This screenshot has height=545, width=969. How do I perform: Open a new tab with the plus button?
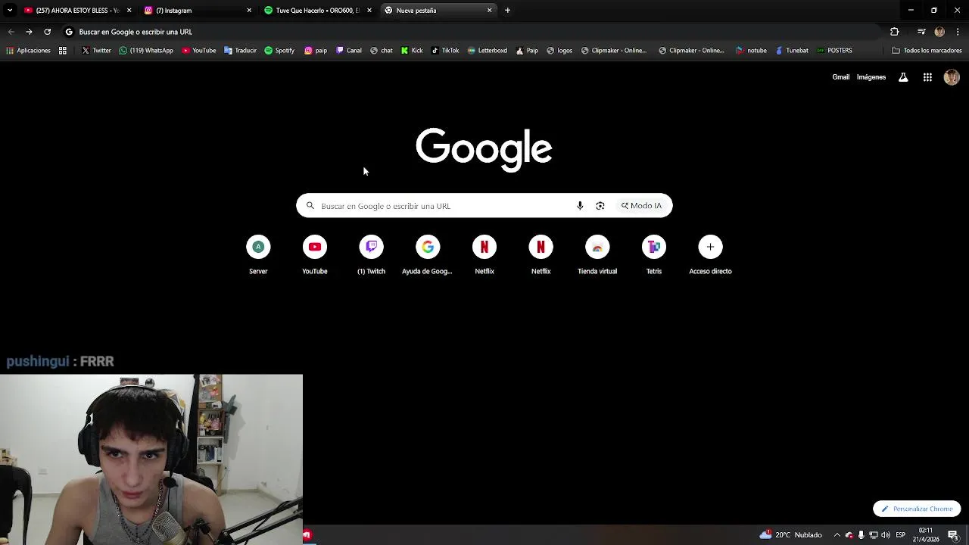507,11
